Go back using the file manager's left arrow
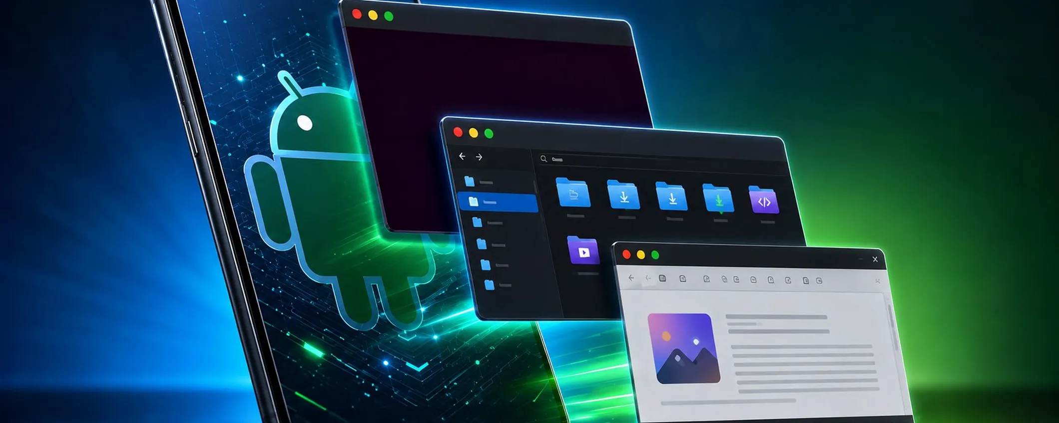This screenshot has width=1059, height=423. [x=462, y=157]
